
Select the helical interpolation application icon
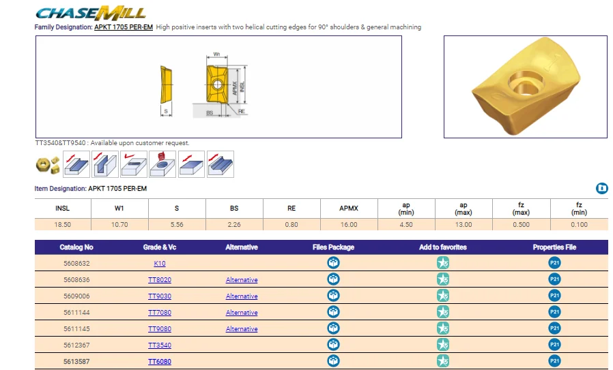click(162, 164)
